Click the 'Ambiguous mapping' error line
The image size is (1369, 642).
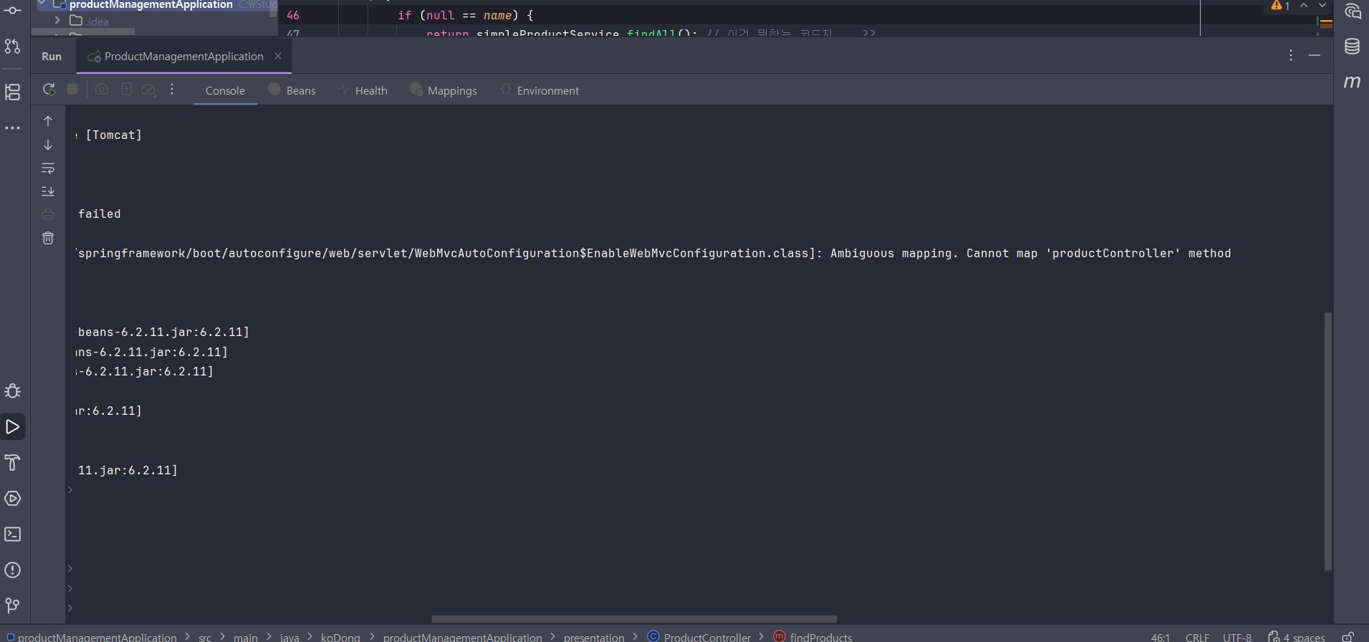[653, 253]
